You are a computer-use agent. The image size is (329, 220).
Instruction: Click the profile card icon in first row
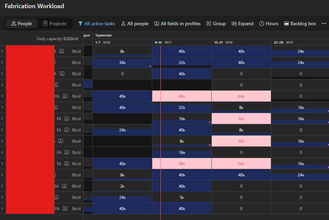(62, 51)
